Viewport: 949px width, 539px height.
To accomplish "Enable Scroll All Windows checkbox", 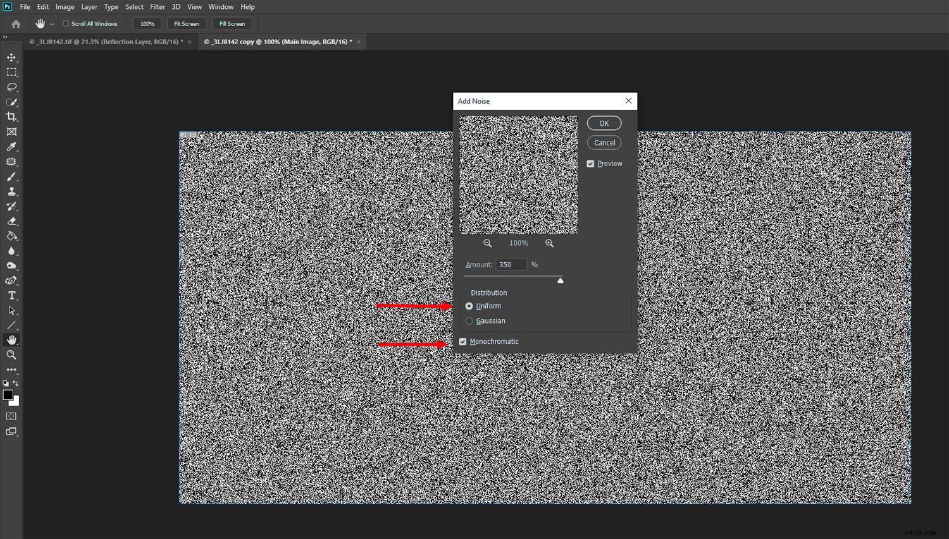I will tap(66, 24).
